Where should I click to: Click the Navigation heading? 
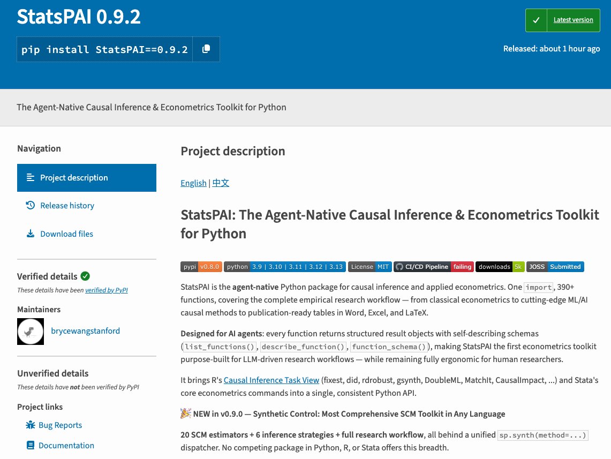pos(39,148)
